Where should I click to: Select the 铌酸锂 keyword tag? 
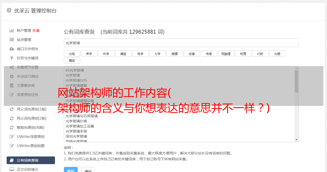[226, 54]
